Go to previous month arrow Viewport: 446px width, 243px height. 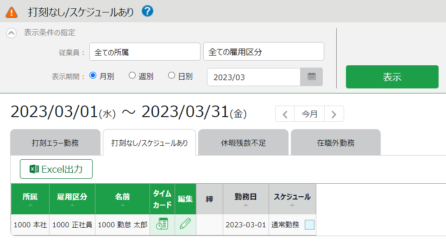(285, 114)
